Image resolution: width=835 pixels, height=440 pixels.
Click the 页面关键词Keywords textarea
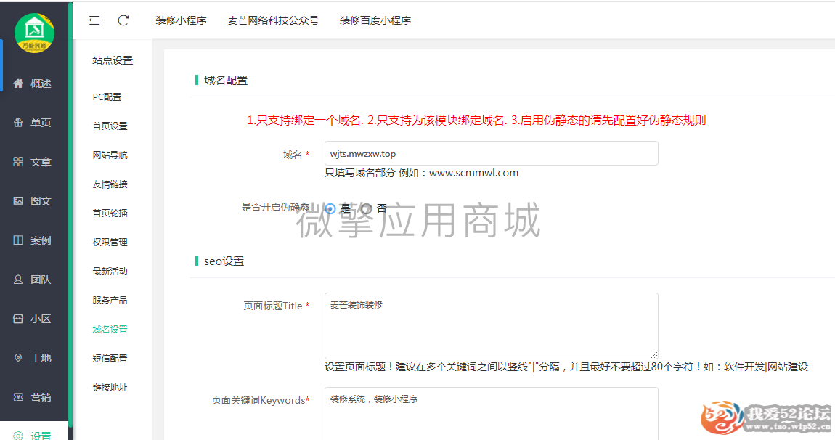(491, 413)
